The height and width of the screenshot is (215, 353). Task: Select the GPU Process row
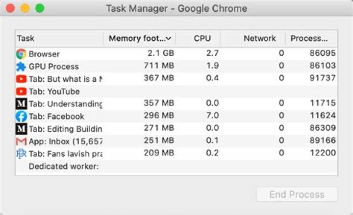(x=176, y=66)
